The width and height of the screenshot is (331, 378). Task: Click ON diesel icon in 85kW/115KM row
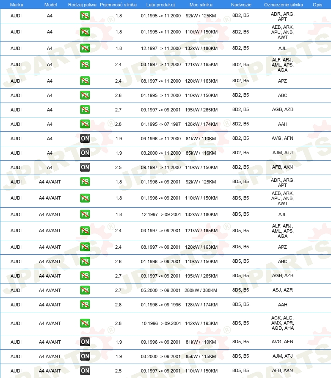[85, 356]
